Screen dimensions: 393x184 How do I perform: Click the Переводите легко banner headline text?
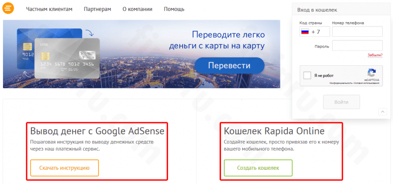[x=217, y=40]
